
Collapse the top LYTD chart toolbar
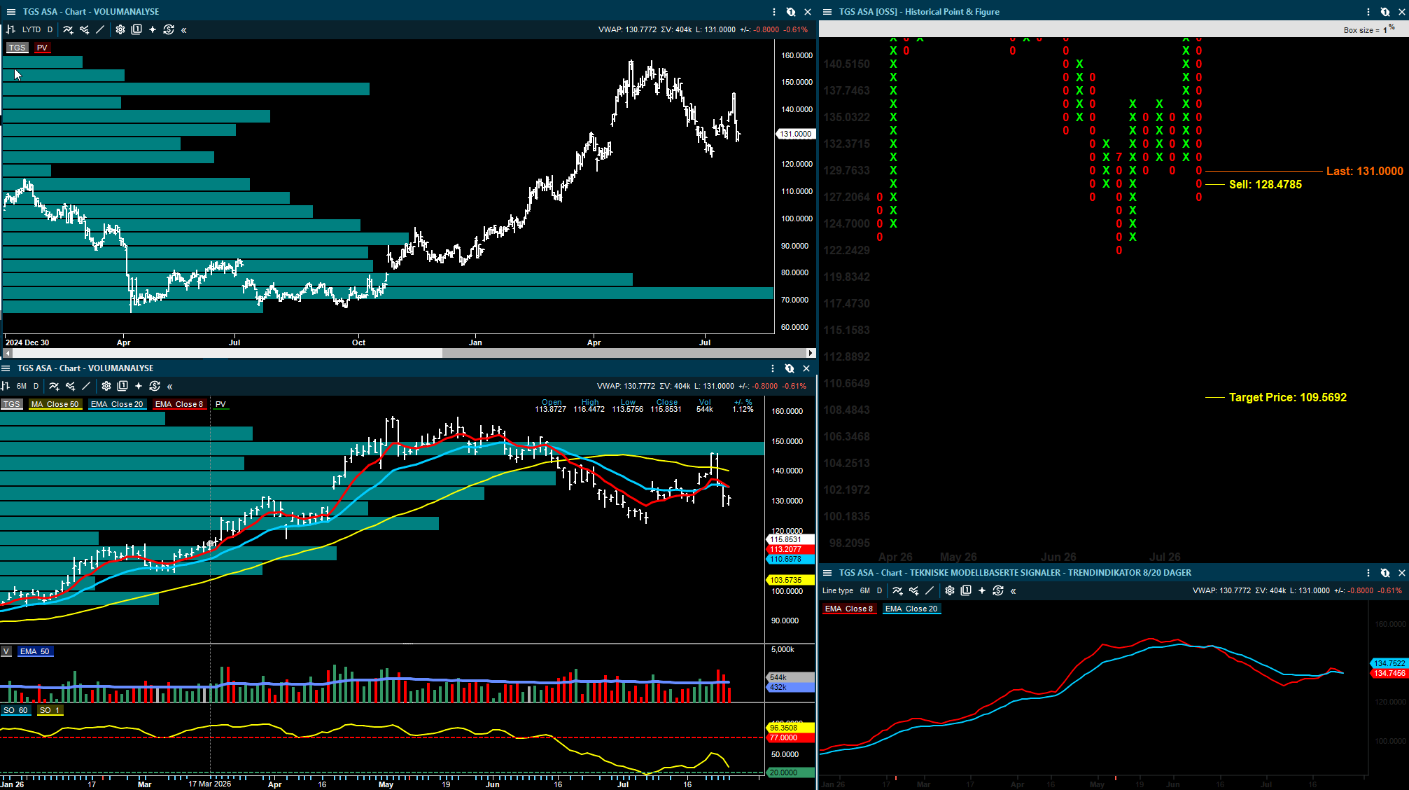[x=183, y=30]
